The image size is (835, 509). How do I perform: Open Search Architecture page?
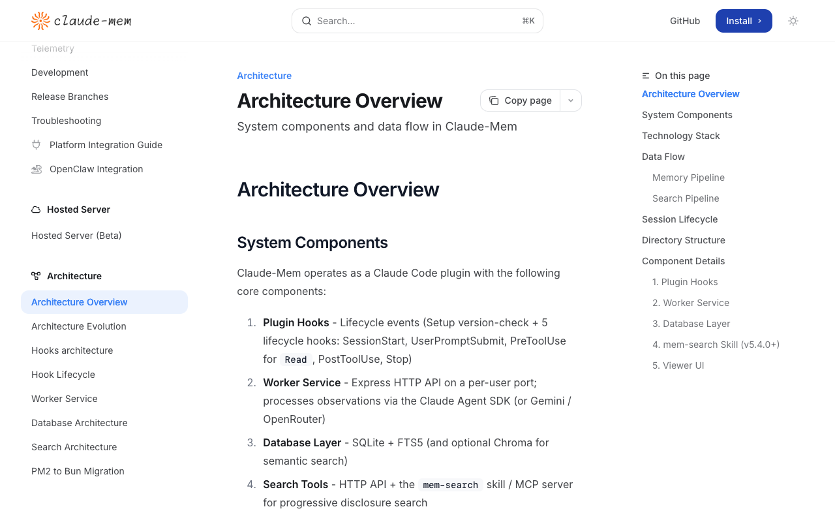(74, 447)
